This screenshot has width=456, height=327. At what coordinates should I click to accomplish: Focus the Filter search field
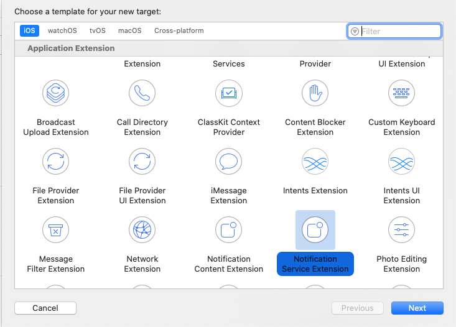coord(394,31)
